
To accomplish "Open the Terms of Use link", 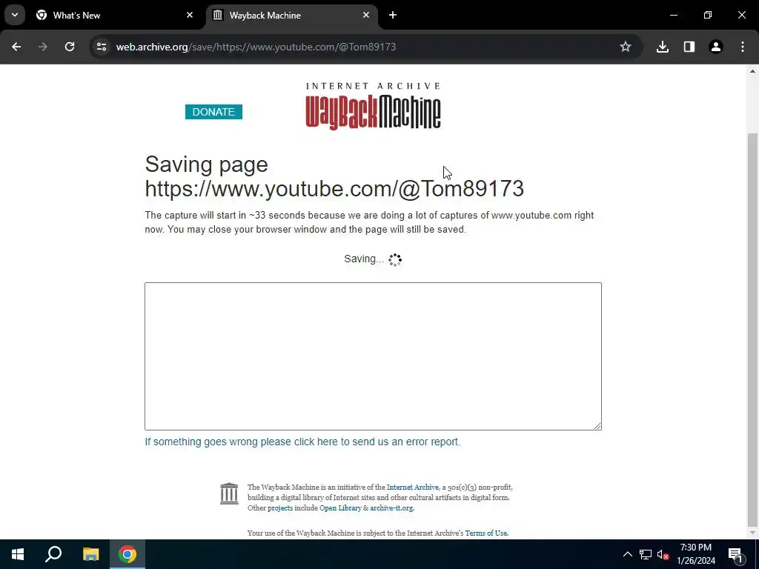I will [x=486, y=533].
